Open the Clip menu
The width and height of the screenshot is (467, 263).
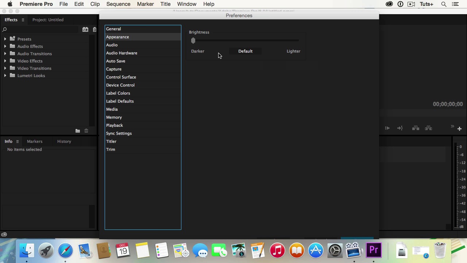[95, 4]
